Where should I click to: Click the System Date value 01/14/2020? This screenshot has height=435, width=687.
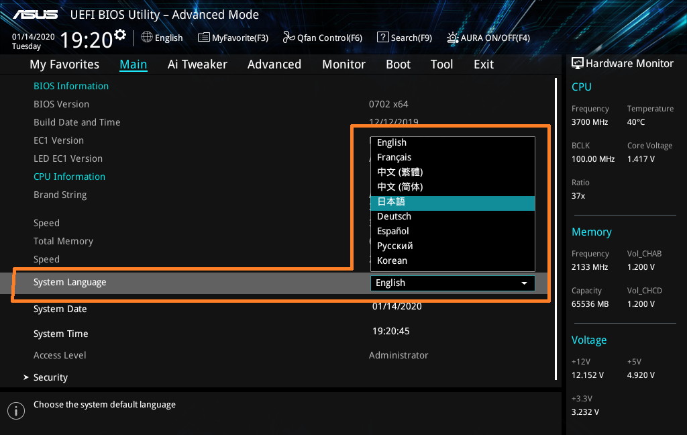click(x=397, y=307)
